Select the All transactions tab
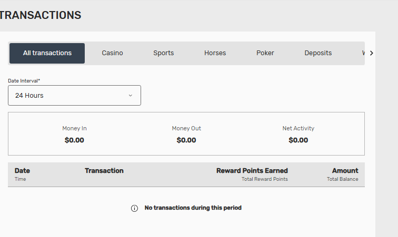 (x=47, y=53)
